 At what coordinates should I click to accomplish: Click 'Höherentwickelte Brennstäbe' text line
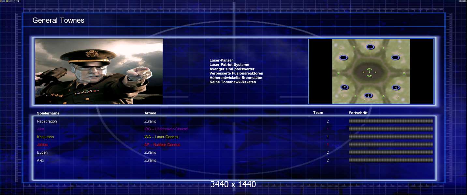point(236,78)
